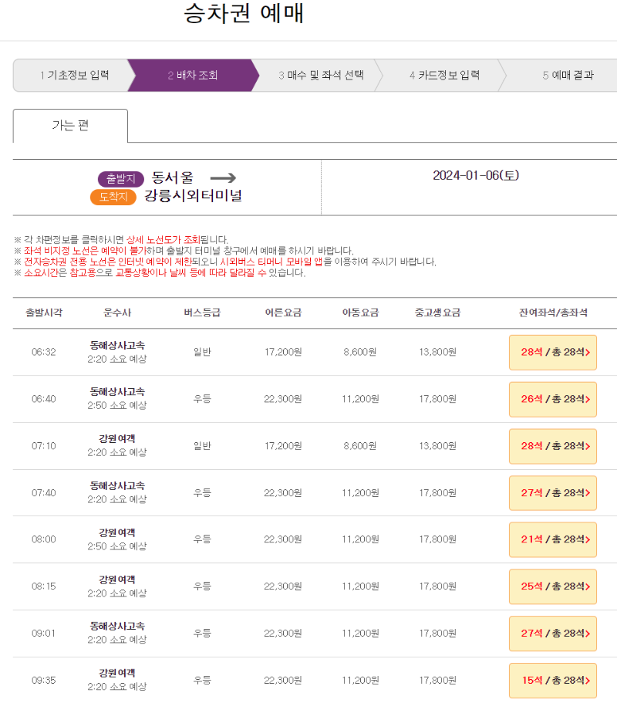Click the 21석 remaining seats button
The height and width of the screenshot is (703, 617).
(x=552, y=539)
